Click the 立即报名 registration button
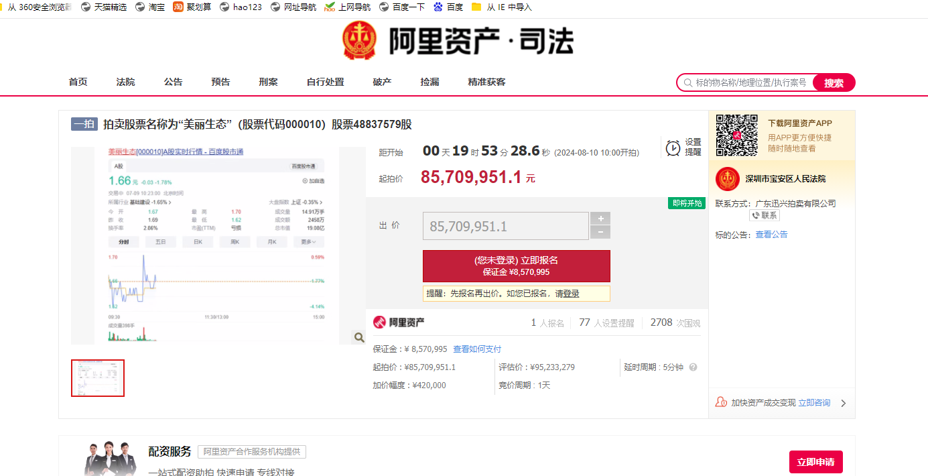The height and width of the screenshot is (476, 928). tap(517, 266)
